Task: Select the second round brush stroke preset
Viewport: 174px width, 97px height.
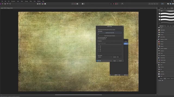Action: pyautogui.click(x=166, y=17)
